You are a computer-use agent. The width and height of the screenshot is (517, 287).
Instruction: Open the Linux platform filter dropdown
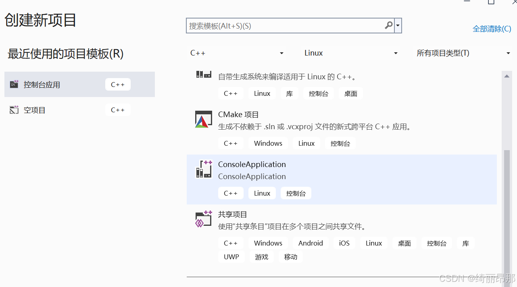click(x=351, y=53)
